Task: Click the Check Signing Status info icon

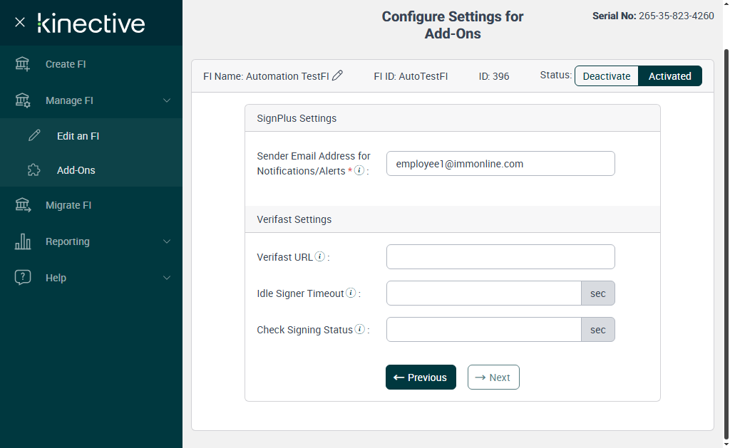Action: coord(359,329)
